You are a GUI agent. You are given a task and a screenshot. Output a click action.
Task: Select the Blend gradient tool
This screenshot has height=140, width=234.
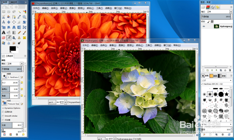coord(14,32)
